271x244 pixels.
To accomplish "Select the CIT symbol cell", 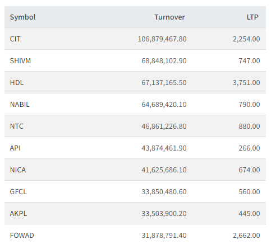I will (x=15, y=39).
